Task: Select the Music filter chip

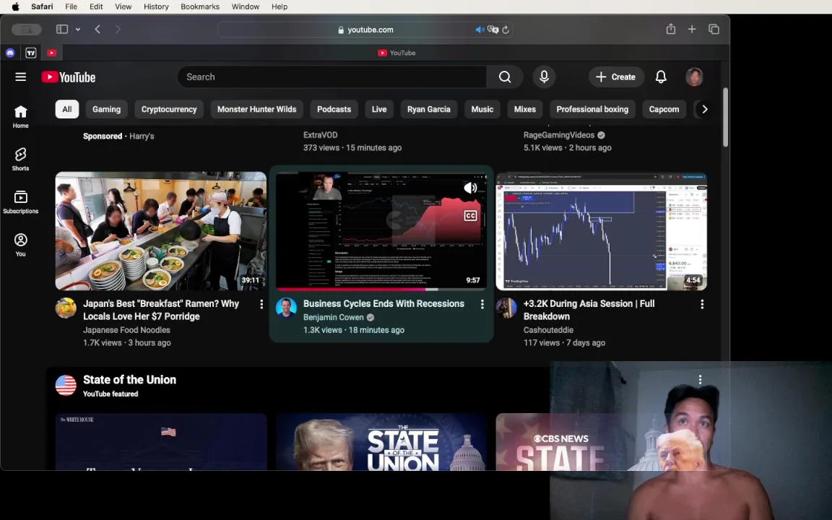Action: (482, 109)
